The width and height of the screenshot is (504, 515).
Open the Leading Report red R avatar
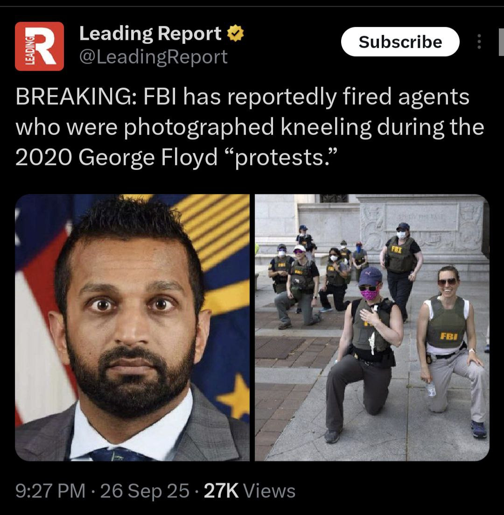click(x=39, y=46)
